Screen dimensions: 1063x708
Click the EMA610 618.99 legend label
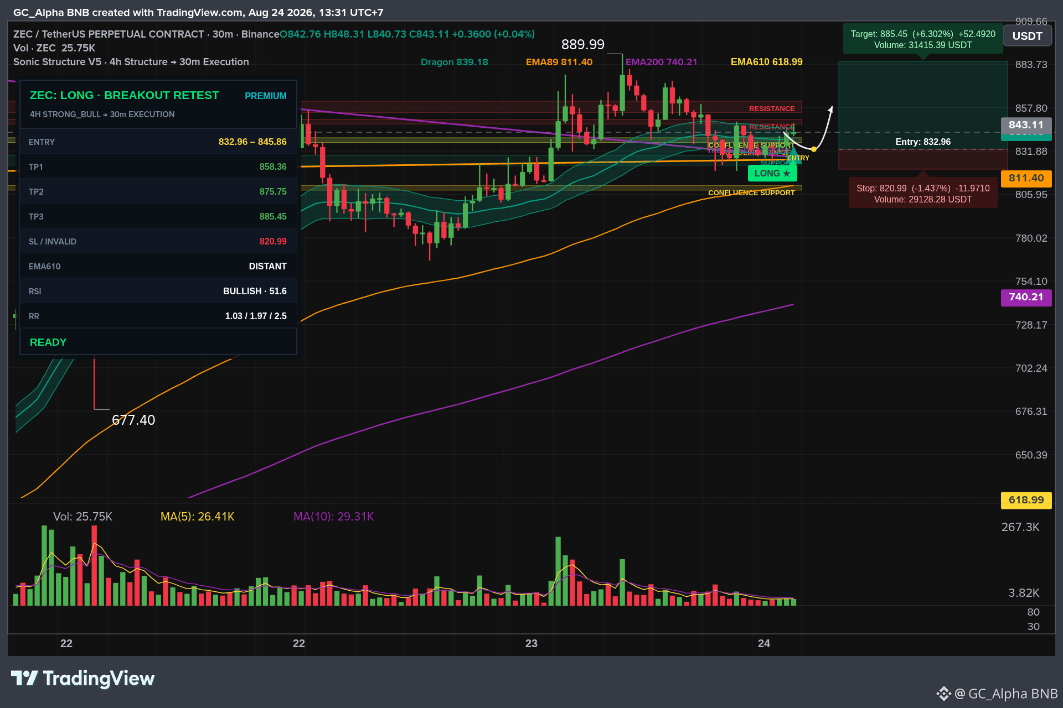767,62
